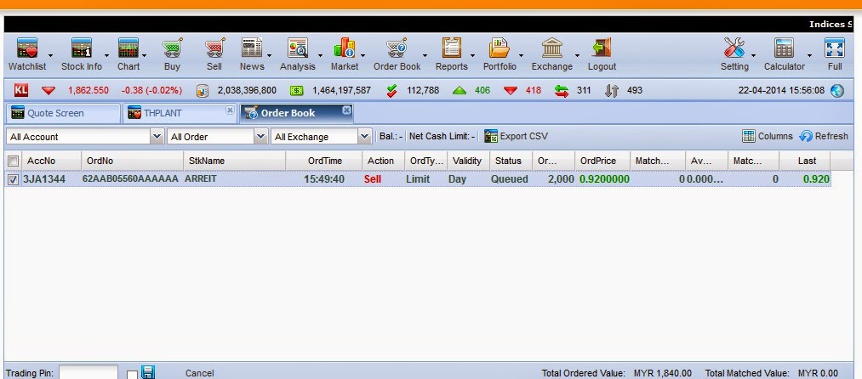Expand the All Exchange dropdown
Viewport: 862px width, 379px height.
click(x=322, y=137)
